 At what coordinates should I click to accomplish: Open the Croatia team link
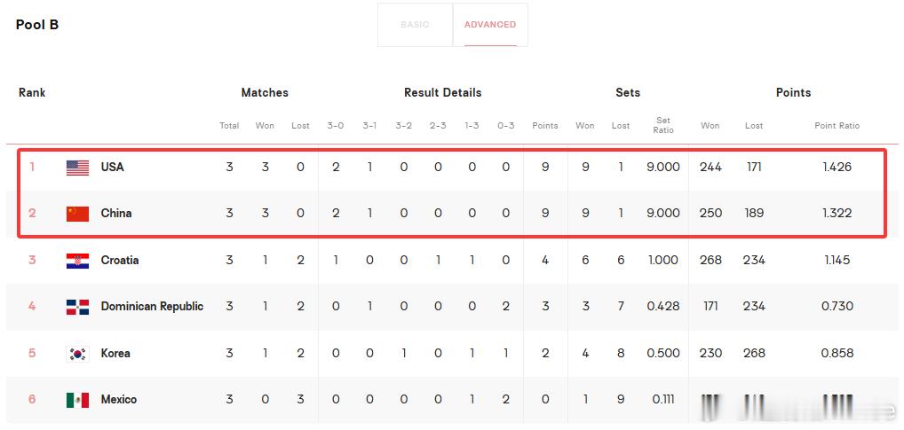pos(120,260)
